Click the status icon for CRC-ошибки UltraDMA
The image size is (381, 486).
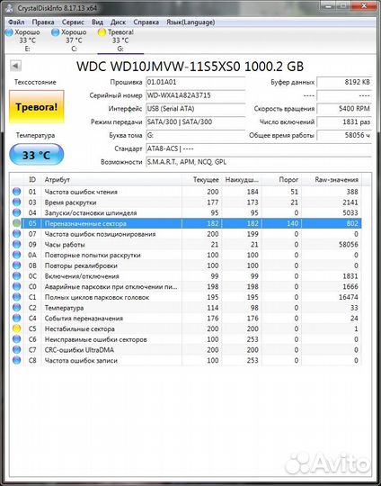click(17, 349)
